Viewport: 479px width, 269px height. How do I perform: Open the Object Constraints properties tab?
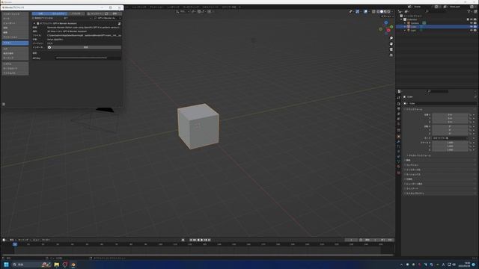[x=399, y=156]
